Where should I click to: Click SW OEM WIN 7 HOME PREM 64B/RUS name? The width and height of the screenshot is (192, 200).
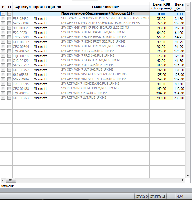click(x=93, y=46)
